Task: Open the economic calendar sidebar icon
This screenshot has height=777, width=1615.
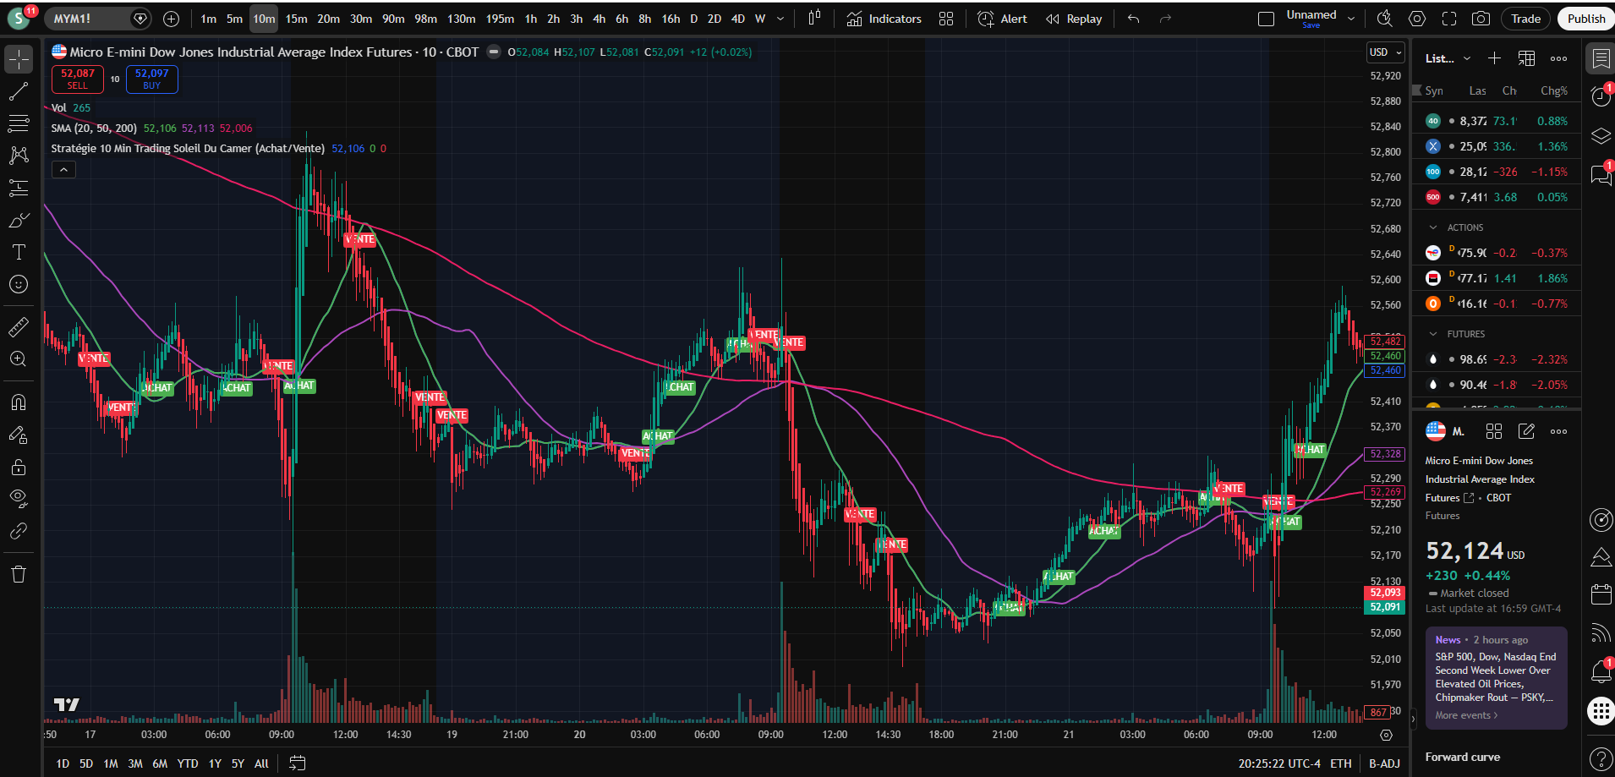Action: [1601, 594]
